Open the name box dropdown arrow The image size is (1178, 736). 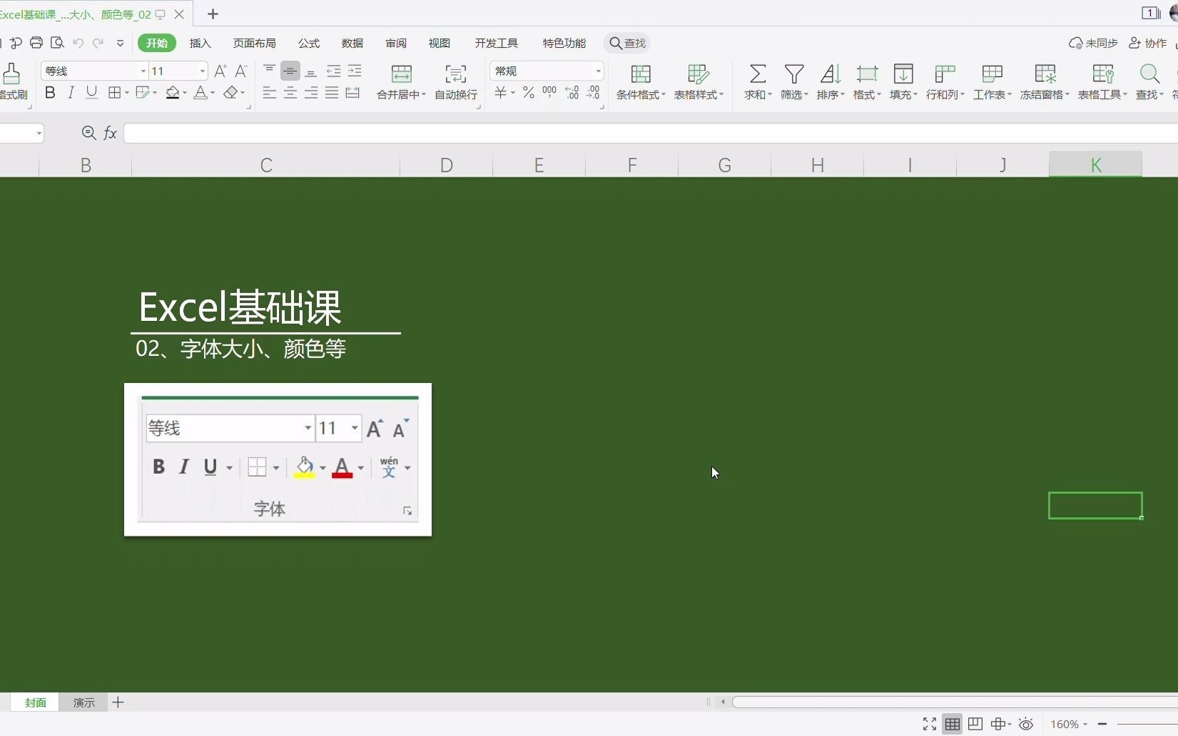[x=39, y=133]
